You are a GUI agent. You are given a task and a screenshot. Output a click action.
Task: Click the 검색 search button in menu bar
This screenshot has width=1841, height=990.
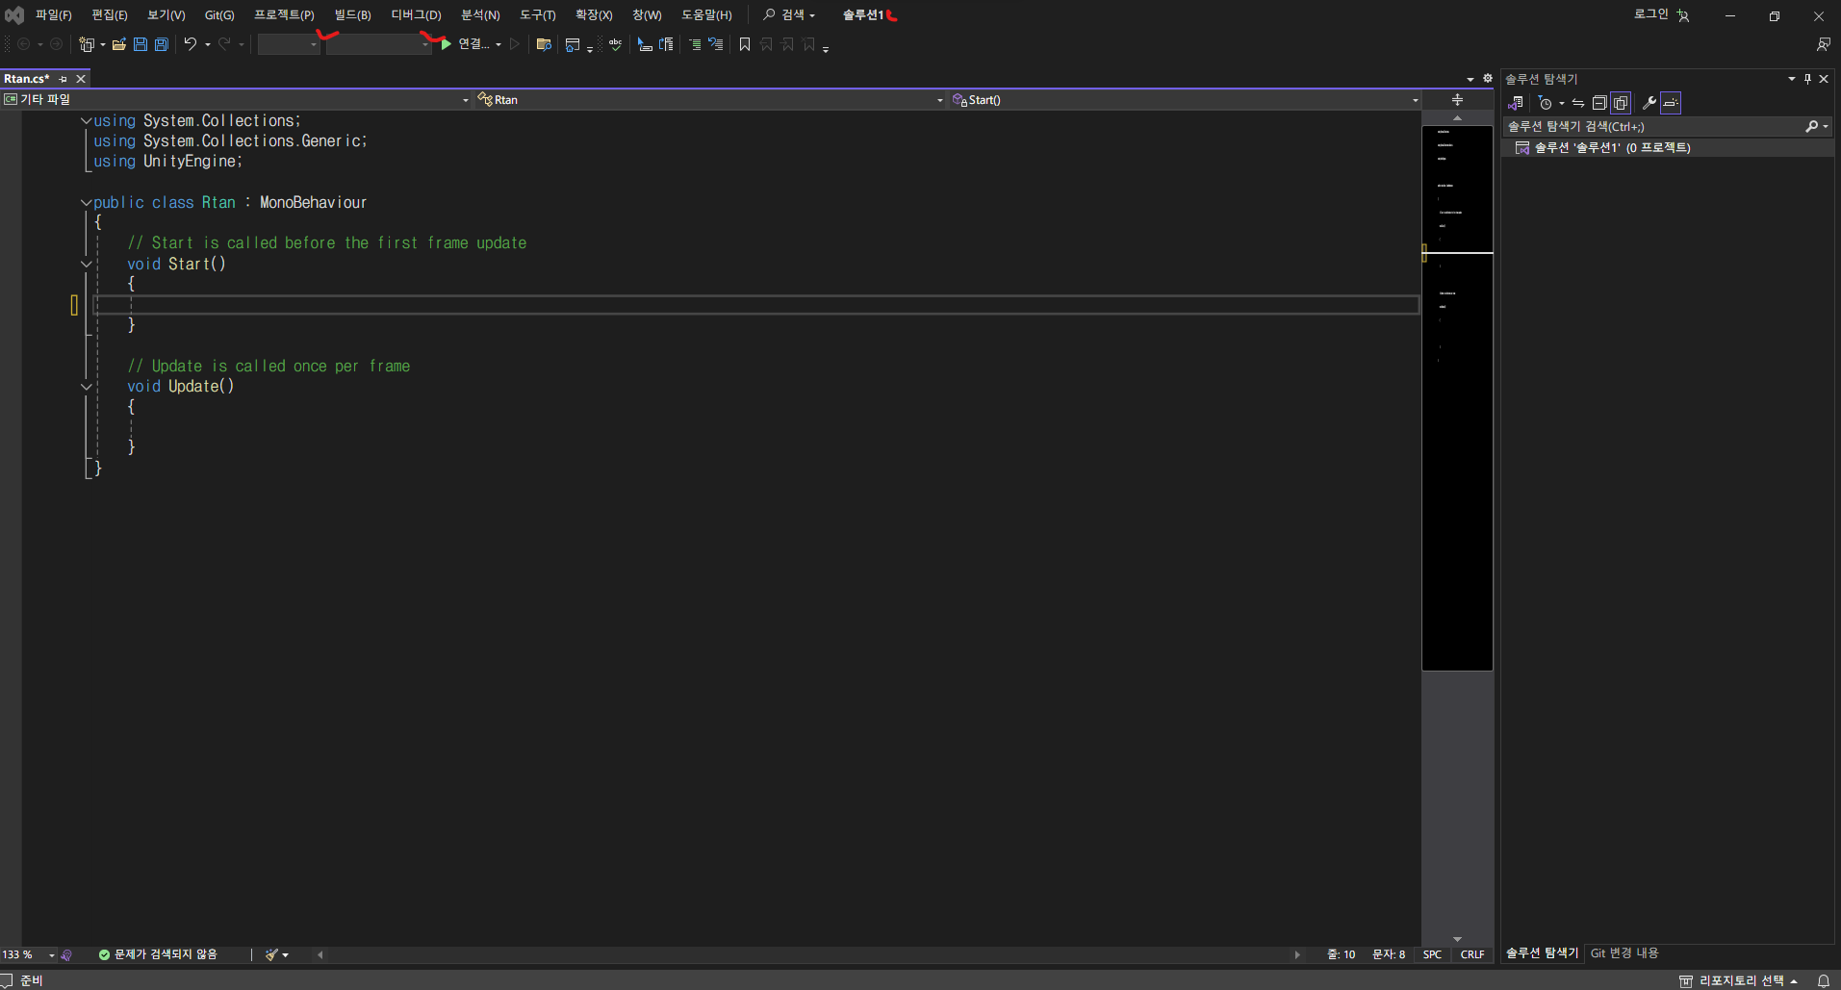click(x=789, y=15)
